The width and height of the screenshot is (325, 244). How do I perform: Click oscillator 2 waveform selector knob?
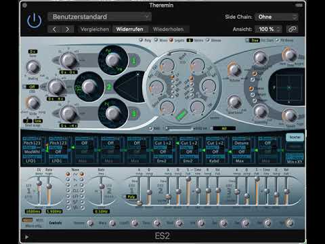[89, 87]
